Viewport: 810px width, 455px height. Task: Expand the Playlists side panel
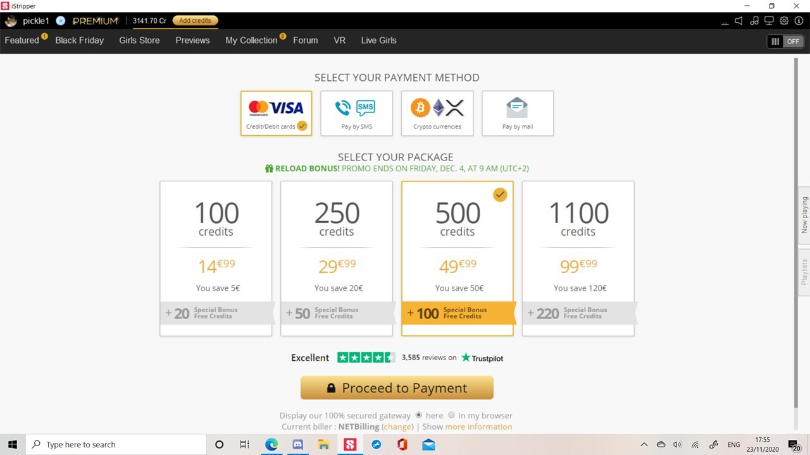pyautogui.click(x=804, y=272)
